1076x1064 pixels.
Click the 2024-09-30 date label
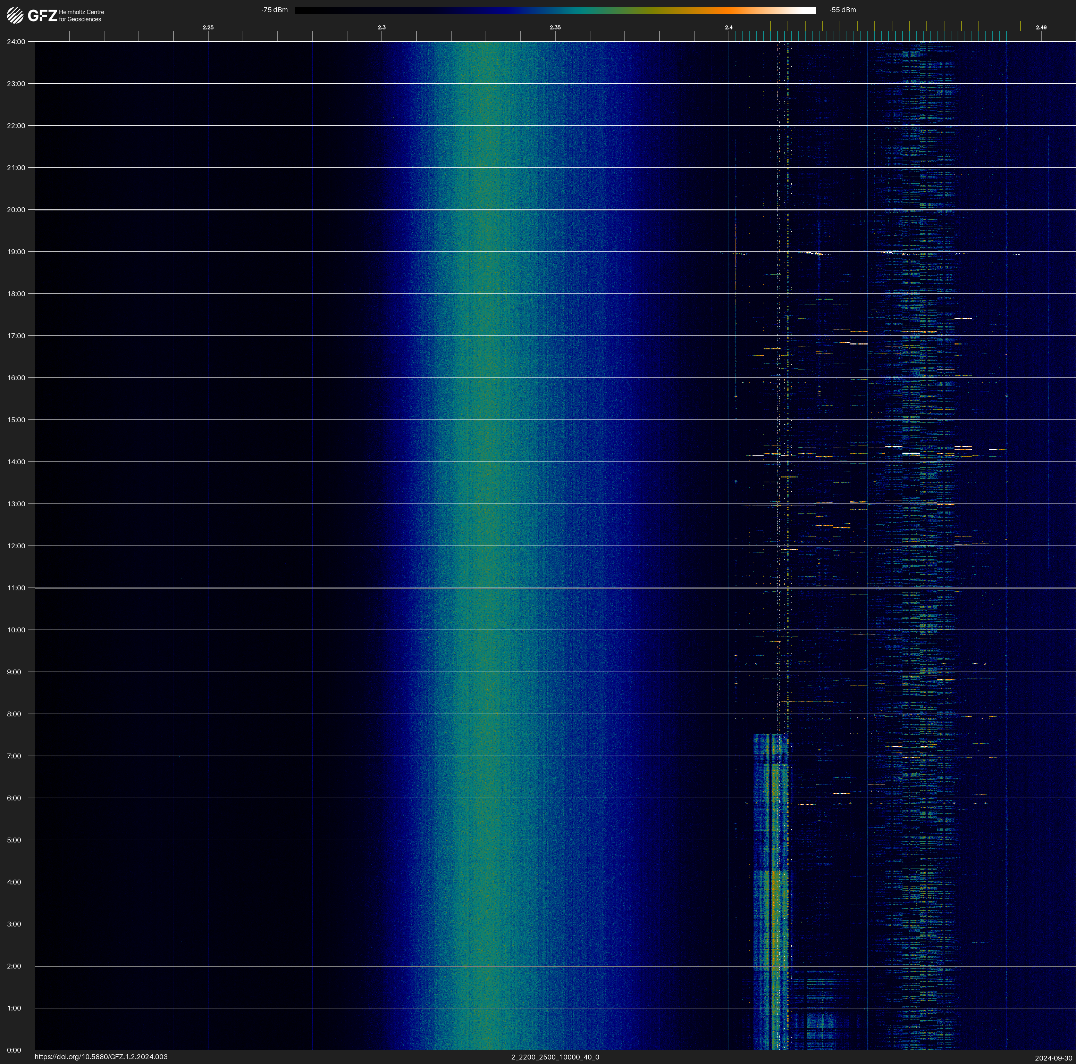click(1053, 1057)
